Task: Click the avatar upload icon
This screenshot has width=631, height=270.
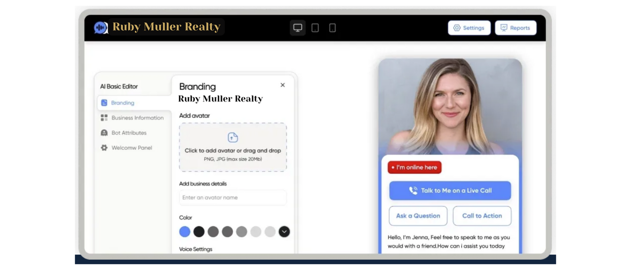Action: point(233,137)
